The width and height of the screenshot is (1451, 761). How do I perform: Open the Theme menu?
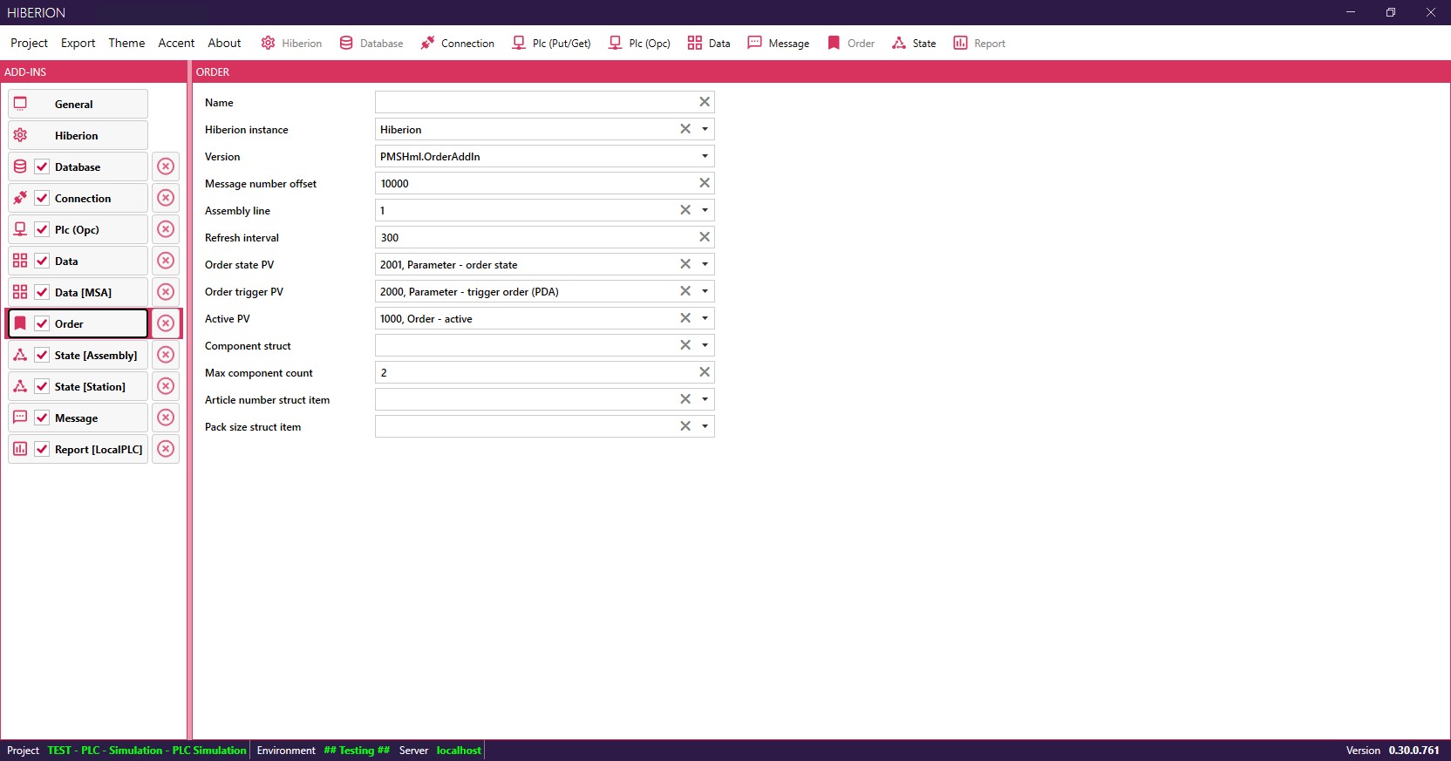126,43
